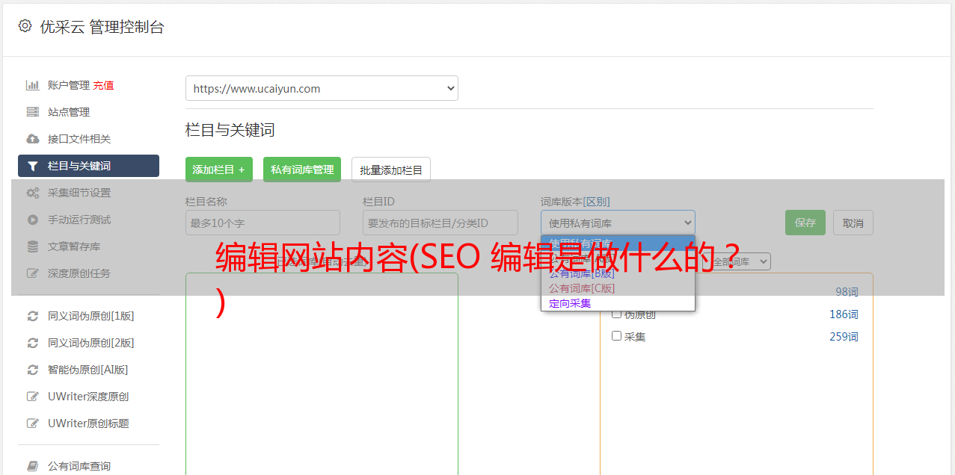Focus the 栏目ID input field

[440, 223]
